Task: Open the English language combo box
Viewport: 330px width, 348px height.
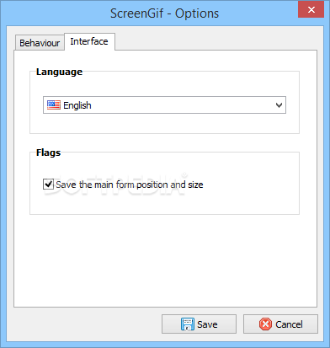Action: [164, 105]
